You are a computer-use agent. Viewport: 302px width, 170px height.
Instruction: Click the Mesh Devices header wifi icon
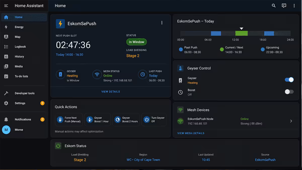click(x=180, y=110)
